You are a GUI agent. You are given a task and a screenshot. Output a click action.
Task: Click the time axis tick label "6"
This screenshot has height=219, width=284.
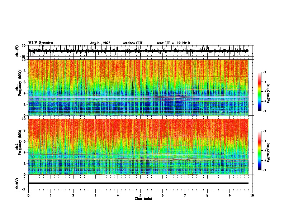(x=163, y=195)
